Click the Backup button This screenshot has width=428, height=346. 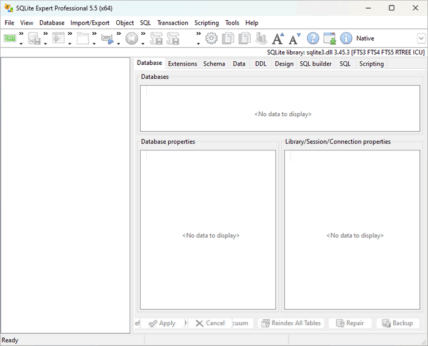click(397, 323)
